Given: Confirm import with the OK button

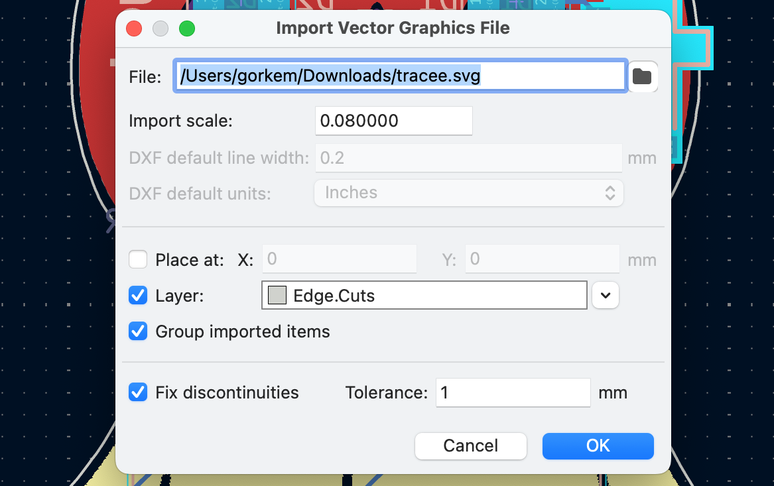Looking at the screenshot, I should tap(597, 446).
